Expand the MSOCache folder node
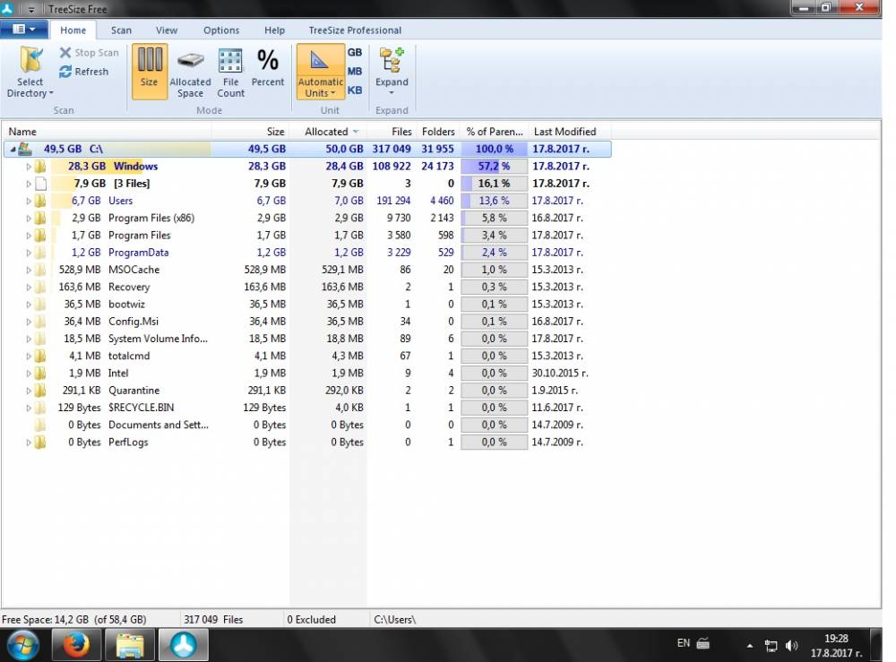The width and height of the screenshot is (896, 662). (x=29, y=270)
